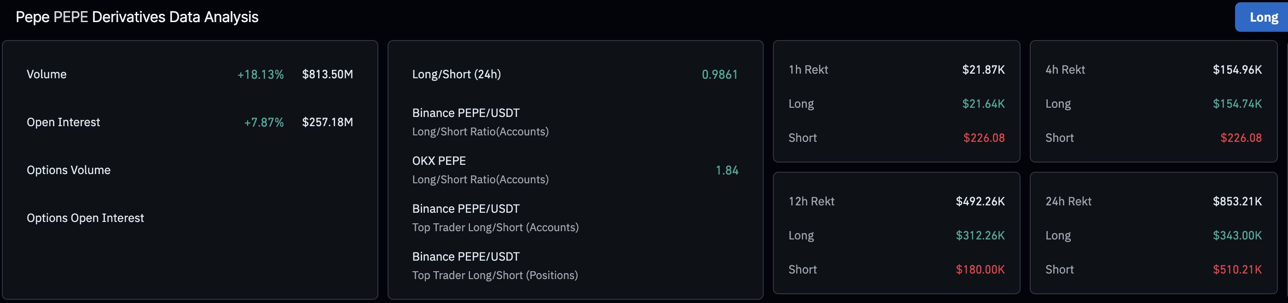Open the Options Open Interest row

[85, 218]
